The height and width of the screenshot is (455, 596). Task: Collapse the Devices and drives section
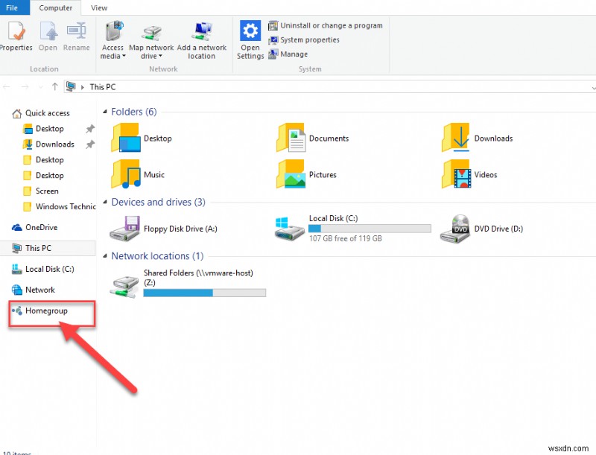coord(105,202)
